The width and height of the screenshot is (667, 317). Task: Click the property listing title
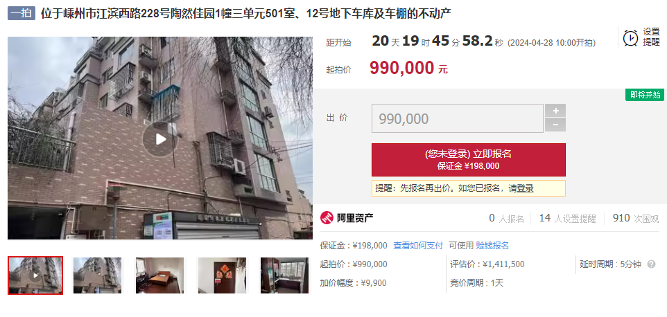click(246, 14)
